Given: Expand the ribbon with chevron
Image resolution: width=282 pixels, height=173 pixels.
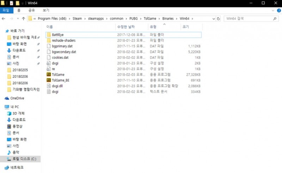Looking at the screenshot, I should (273, 11).
